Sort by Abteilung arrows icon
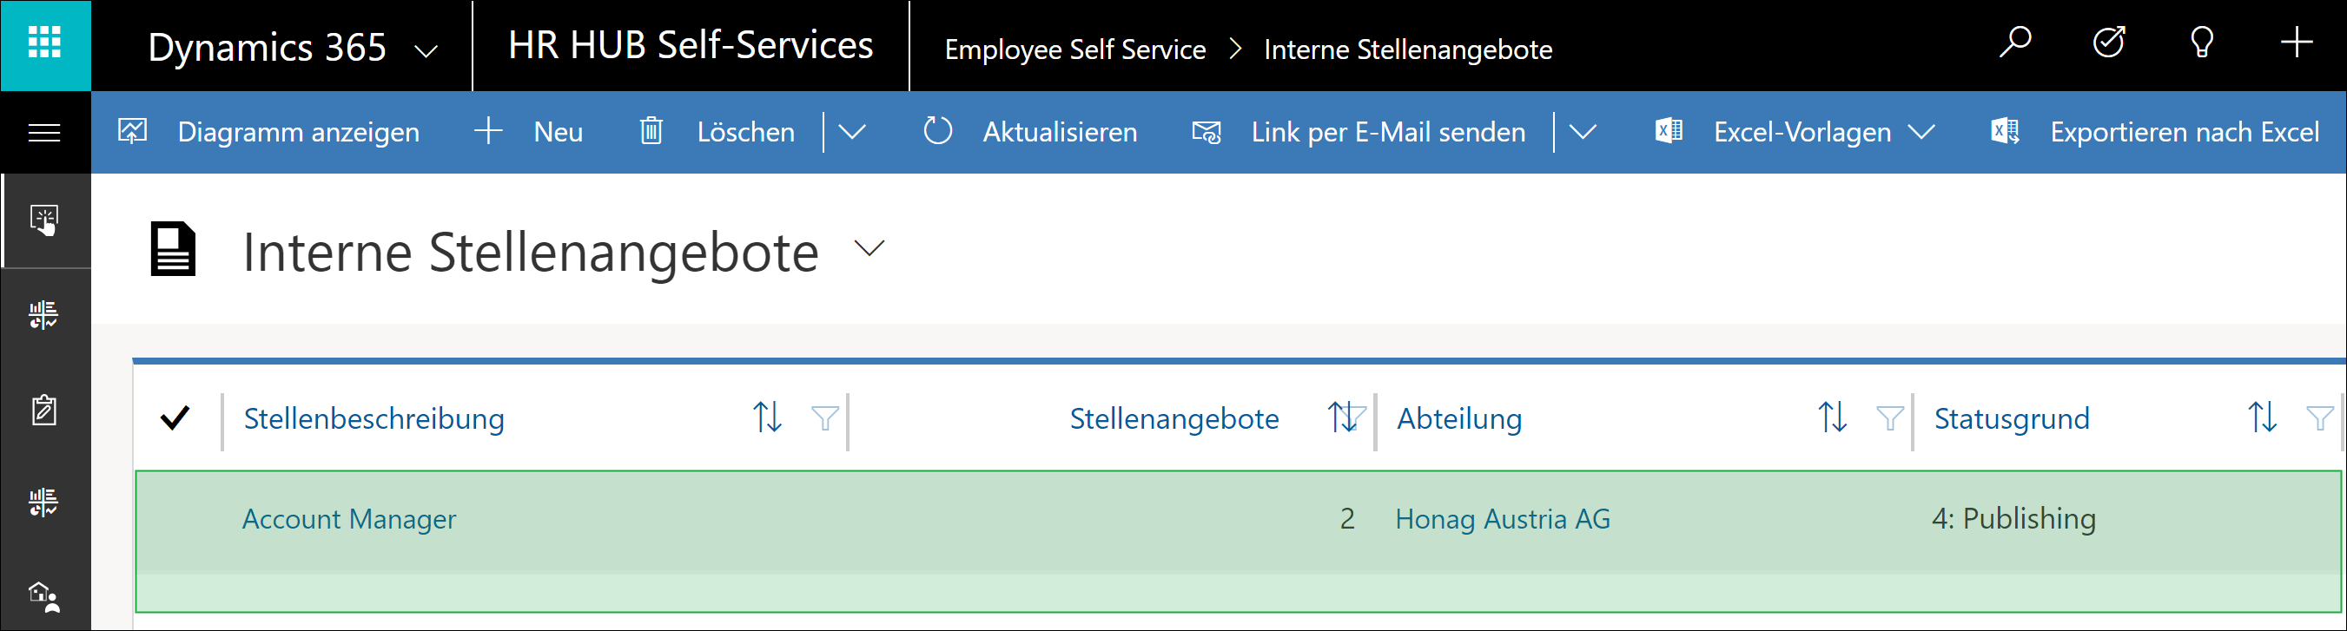 (1832, 417)
